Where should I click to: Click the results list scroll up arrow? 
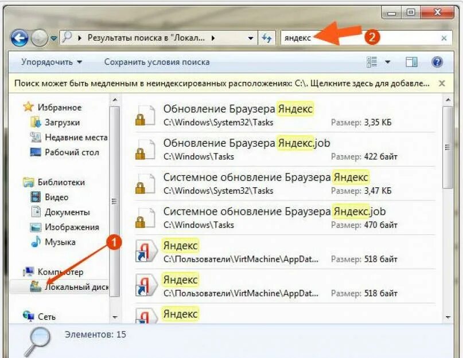[x=448, y=100]
